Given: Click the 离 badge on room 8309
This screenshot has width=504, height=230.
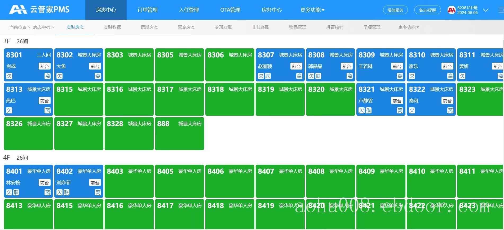Looking at the screenshot, I should click(400, 76).
